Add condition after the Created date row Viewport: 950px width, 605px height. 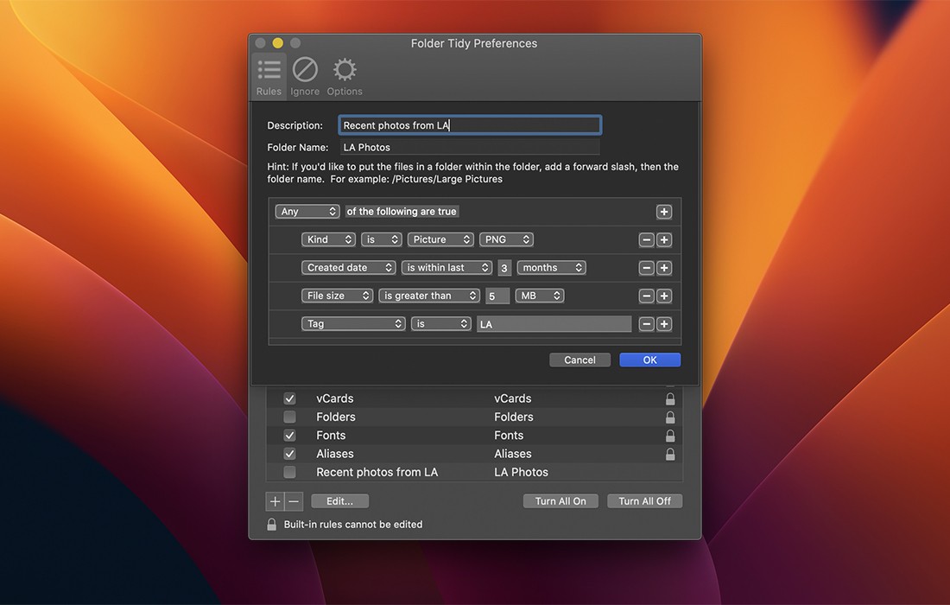[x=664, y=268]
